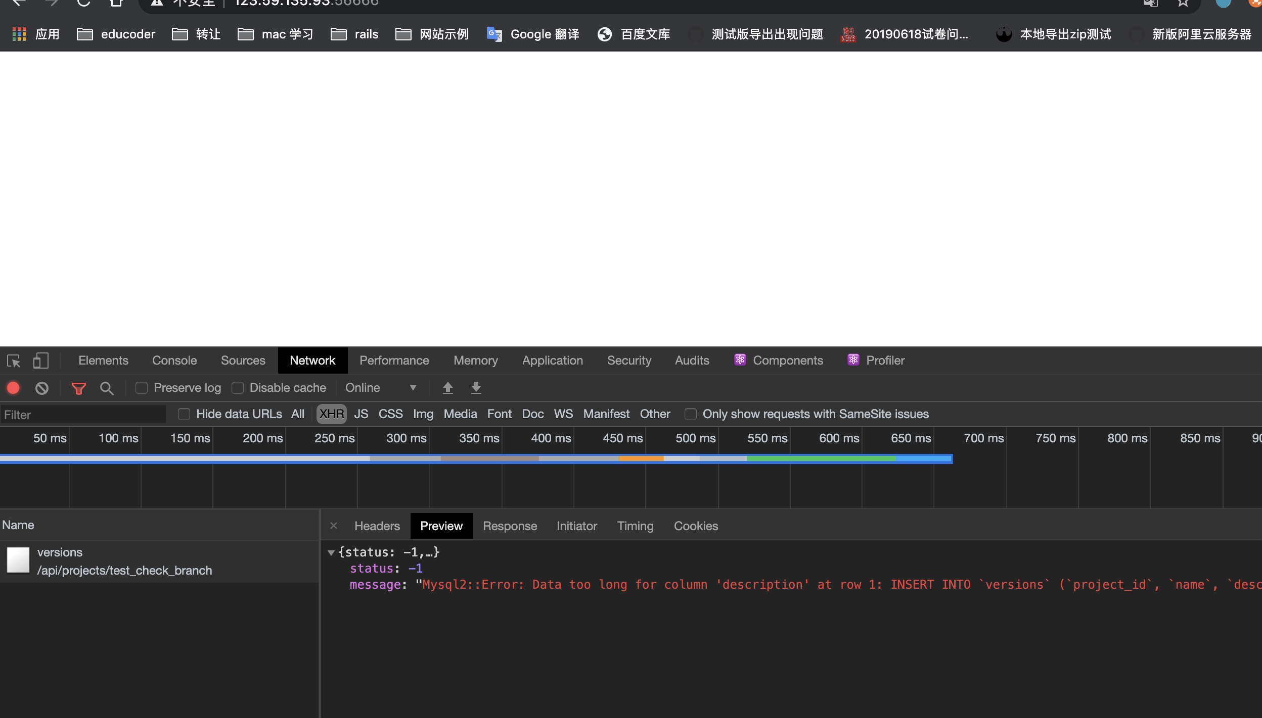This screenshot has width=1262, height=718.
Task: Open the 网站示例 bookmark folder
Action: [432, 34]
